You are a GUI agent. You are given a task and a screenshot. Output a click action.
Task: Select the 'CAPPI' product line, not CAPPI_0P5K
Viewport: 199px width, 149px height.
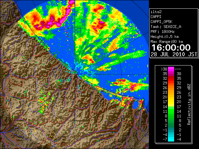point(156,17)
